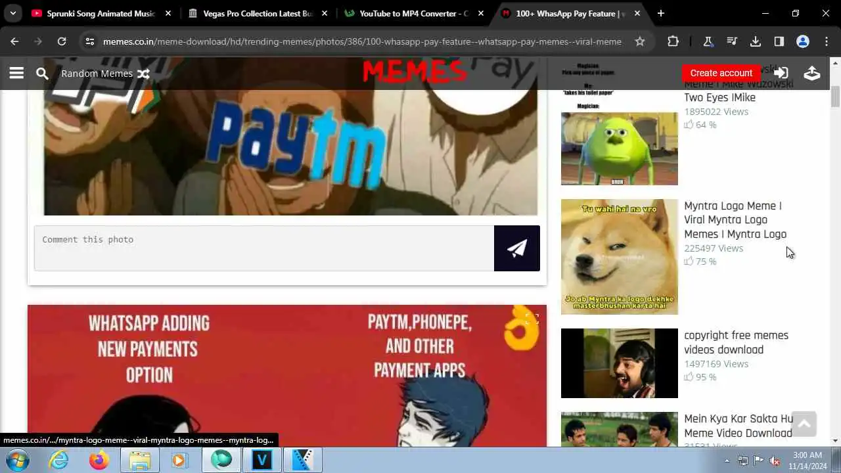The width and height of the screenshot is (841, 473).
Task: Close the Vegas Pro Collection tab
Action: pos(325,13)
